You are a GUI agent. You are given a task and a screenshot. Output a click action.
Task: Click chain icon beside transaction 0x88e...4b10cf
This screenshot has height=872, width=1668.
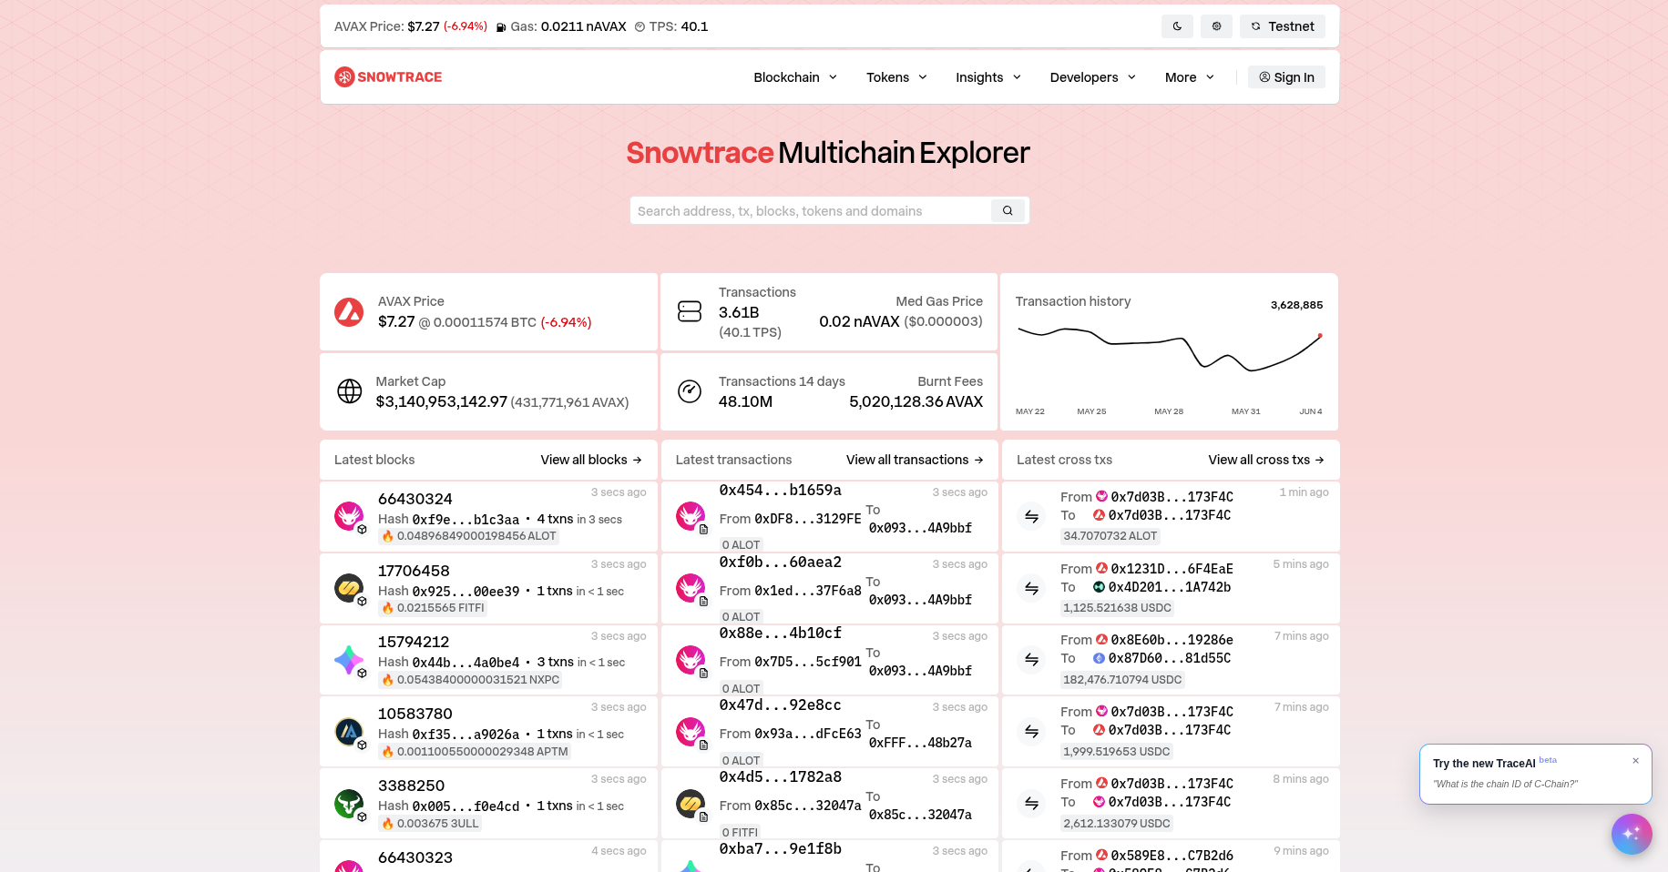click(x=691, y=659)
